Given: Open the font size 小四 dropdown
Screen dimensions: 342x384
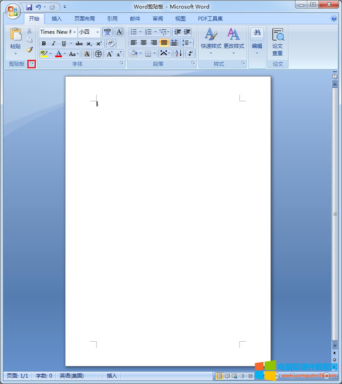Looking at the screenshot, I should (97, 32).
